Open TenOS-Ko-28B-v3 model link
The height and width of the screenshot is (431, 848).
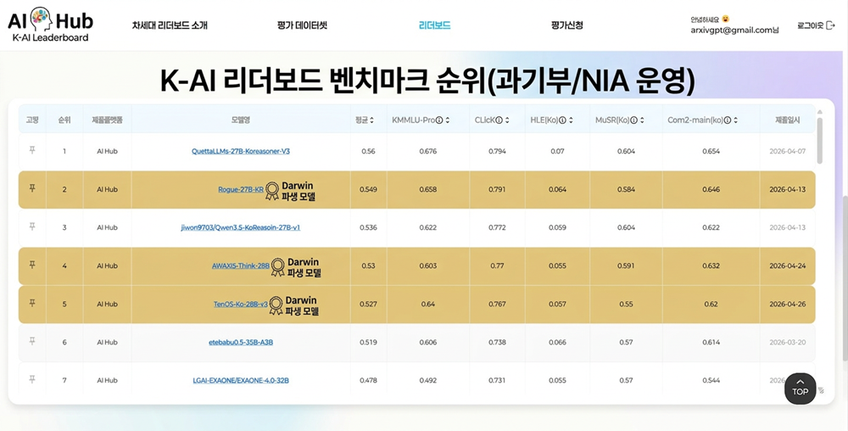pos(241,305)
